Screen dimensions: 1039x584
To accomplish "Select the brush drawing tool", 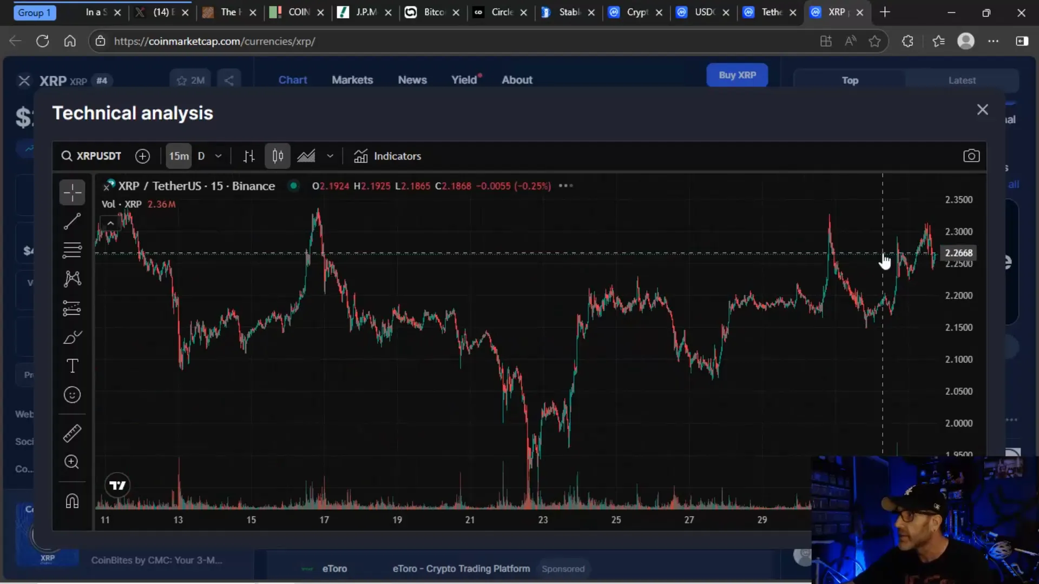I will click(72, 337).
